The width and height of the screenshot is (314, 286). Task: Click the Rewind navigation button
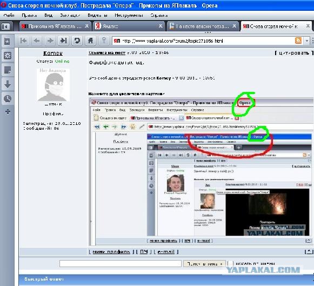coord(23,41)
